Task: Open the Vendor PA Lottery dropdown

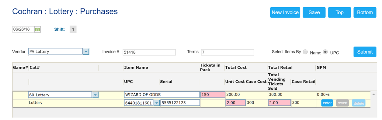Action: click(86, 52)
